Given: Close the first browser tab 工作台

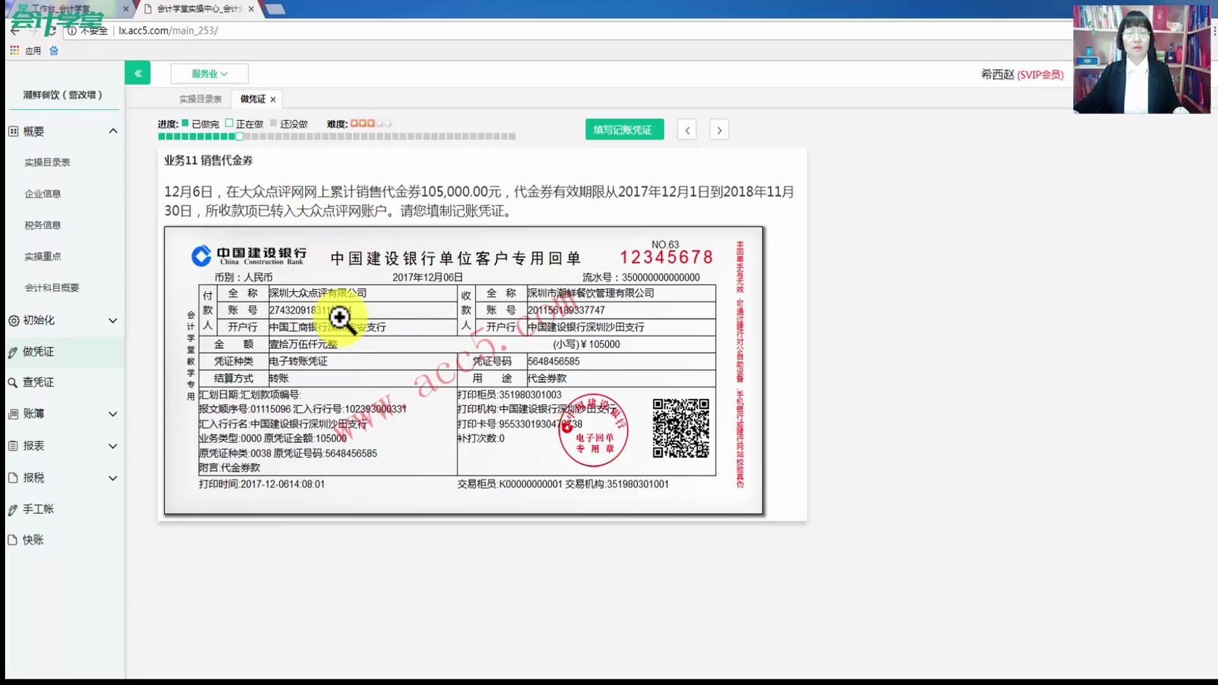Looking at the screenshot, I should [x=126, y=9].
